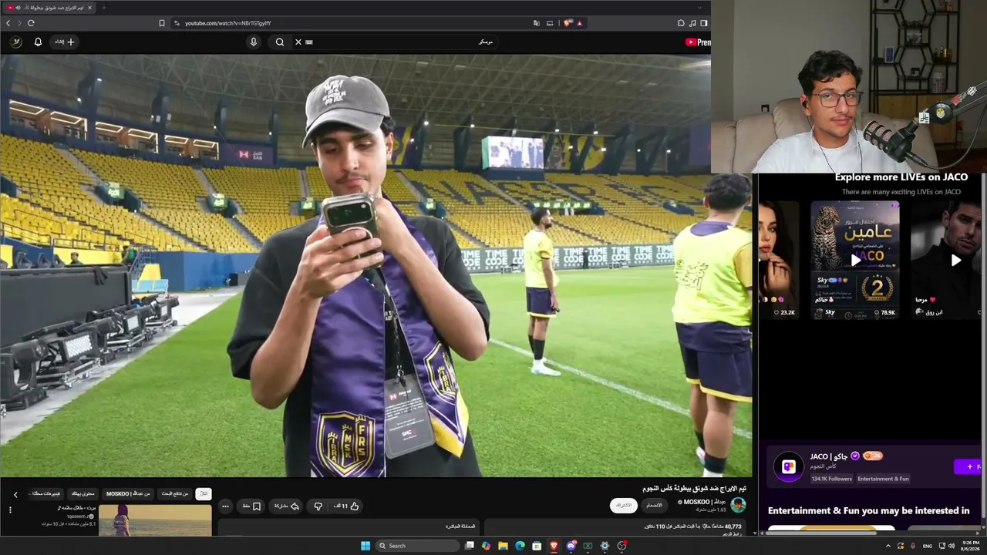987x555 pixels.
Task: Click the YouTube Create plus button
Action: pos(65,42)
